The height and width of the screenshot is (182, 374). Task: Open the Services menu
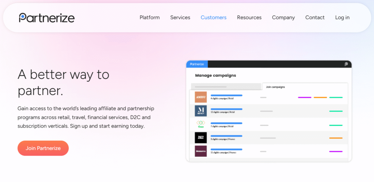pyautogui.click(x=180, y=18)
